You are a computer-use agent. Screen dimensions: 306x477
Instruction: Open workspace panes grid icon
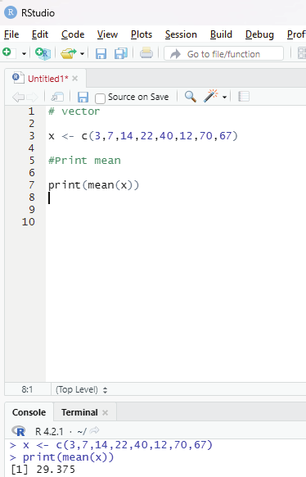(x=302, y=53)
